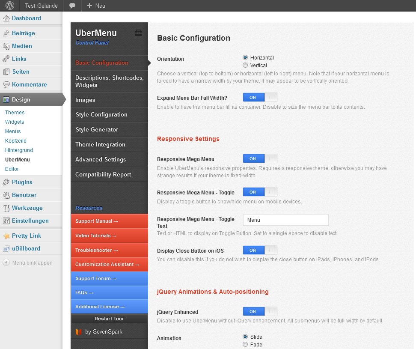Open Editor under Design submenu

[x=12, y=169]
